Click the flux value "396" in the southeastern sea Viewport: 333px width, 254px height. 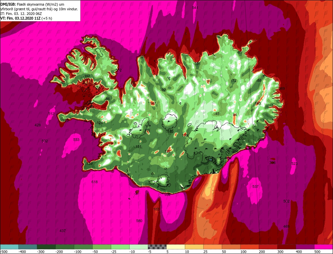[272, 163]
